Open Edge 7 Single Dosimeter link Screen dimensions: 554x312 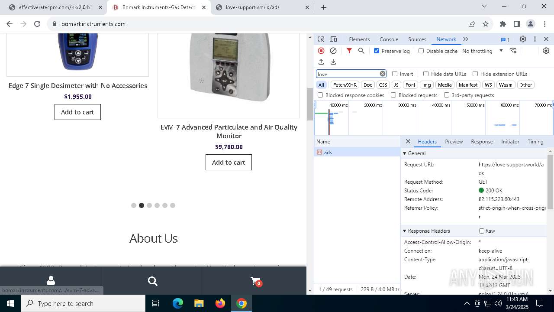click(x=78, y=85)
